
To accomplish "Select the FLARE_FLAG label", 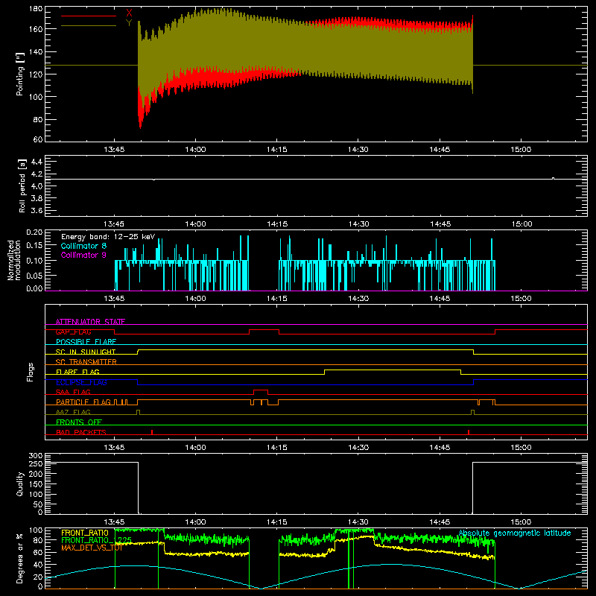I will pos(77,372).
